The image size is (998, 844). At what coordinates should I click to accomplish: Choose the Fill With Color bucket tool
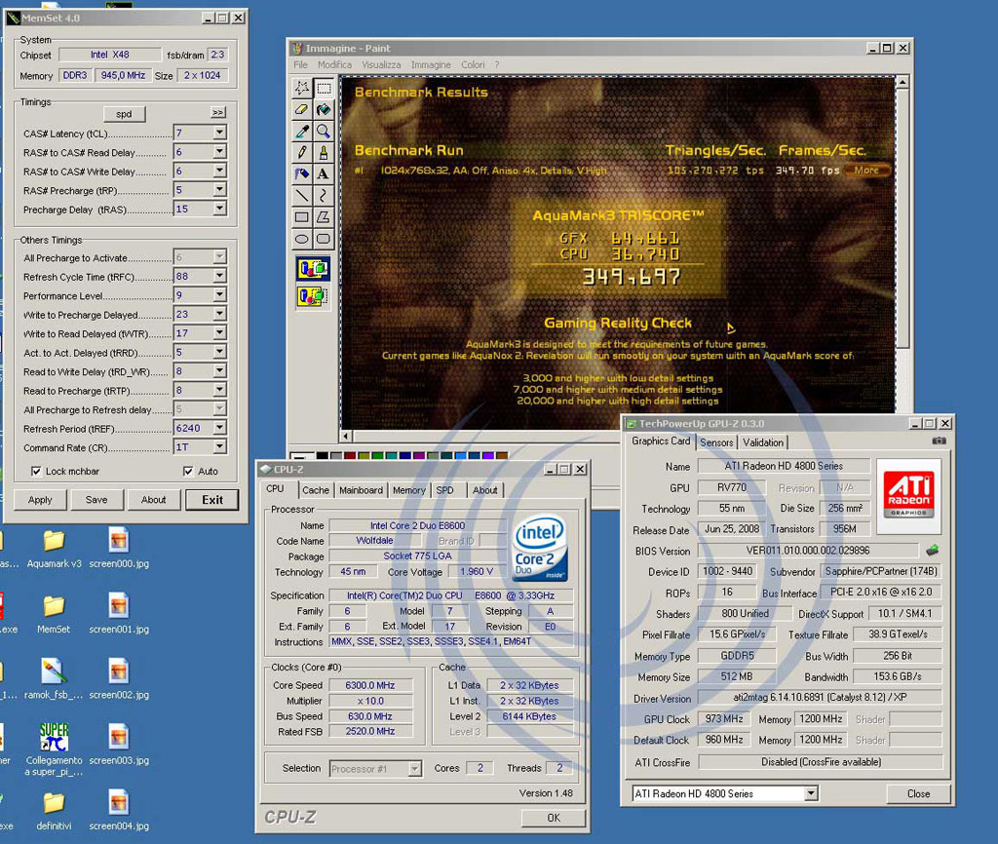(324, 109)
